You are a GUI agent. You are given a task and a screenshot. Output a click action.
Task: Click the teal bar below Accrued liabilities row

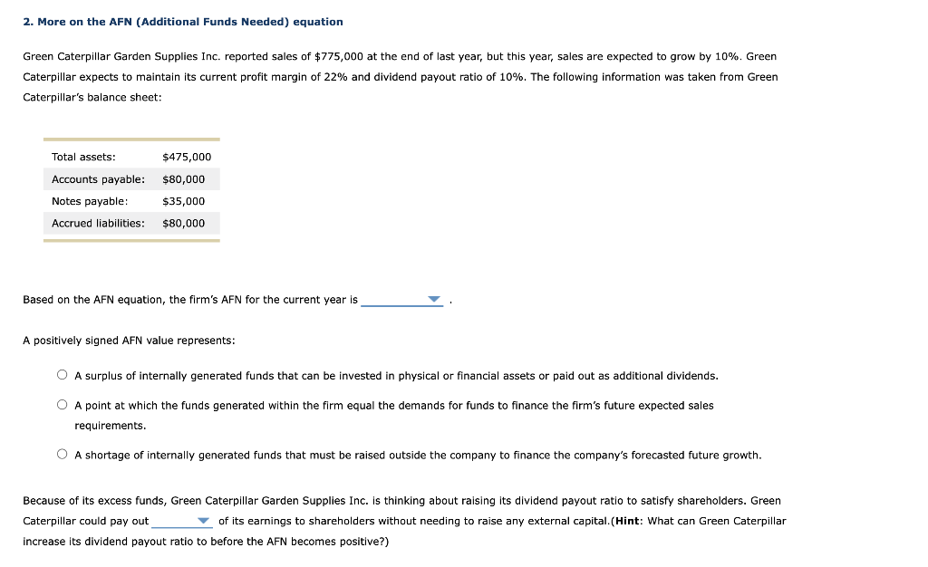[131, 238]
